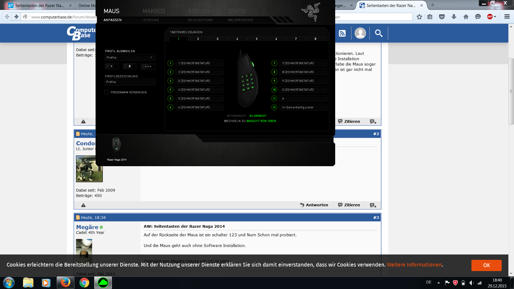514x289 pixels.
Task: Click the add profile plus button
Action: click(111, 66)
